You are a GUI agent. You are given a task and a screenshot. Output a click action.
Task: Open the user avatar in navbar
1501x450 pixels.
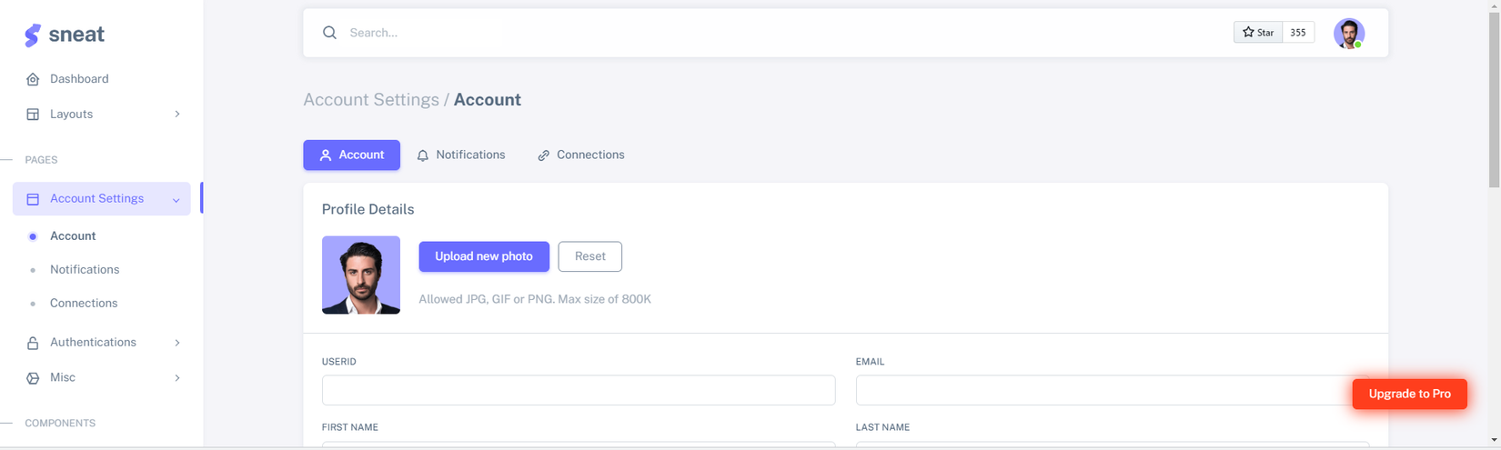(x=1348, y=34)
